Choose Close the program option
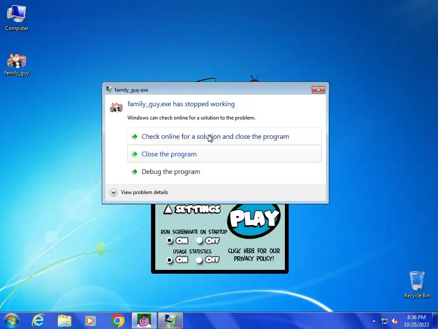Screen dimensions: 438x329 (x=224, y=154)
